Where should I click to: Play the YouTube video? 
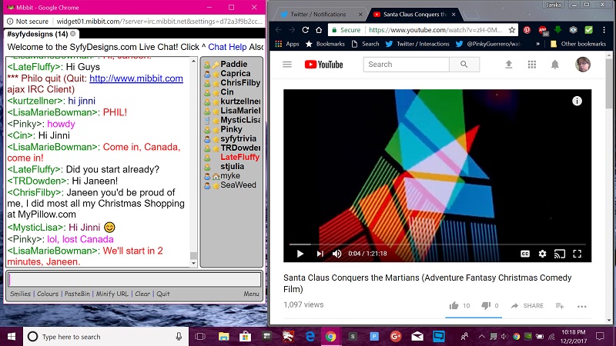[x=300, y=254]
